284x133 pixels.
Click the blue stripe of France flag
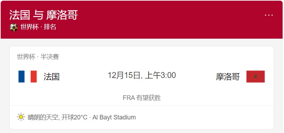[21, 77]
